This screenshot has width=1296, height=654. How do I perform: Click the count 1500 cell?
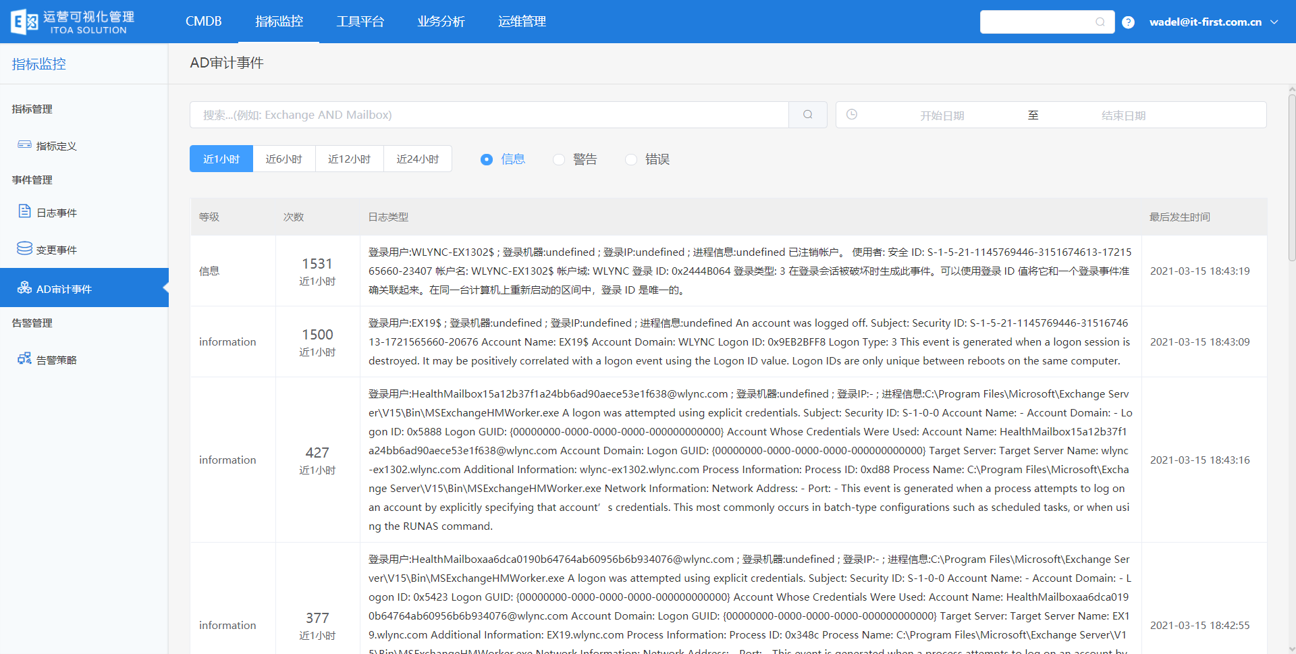317,342
